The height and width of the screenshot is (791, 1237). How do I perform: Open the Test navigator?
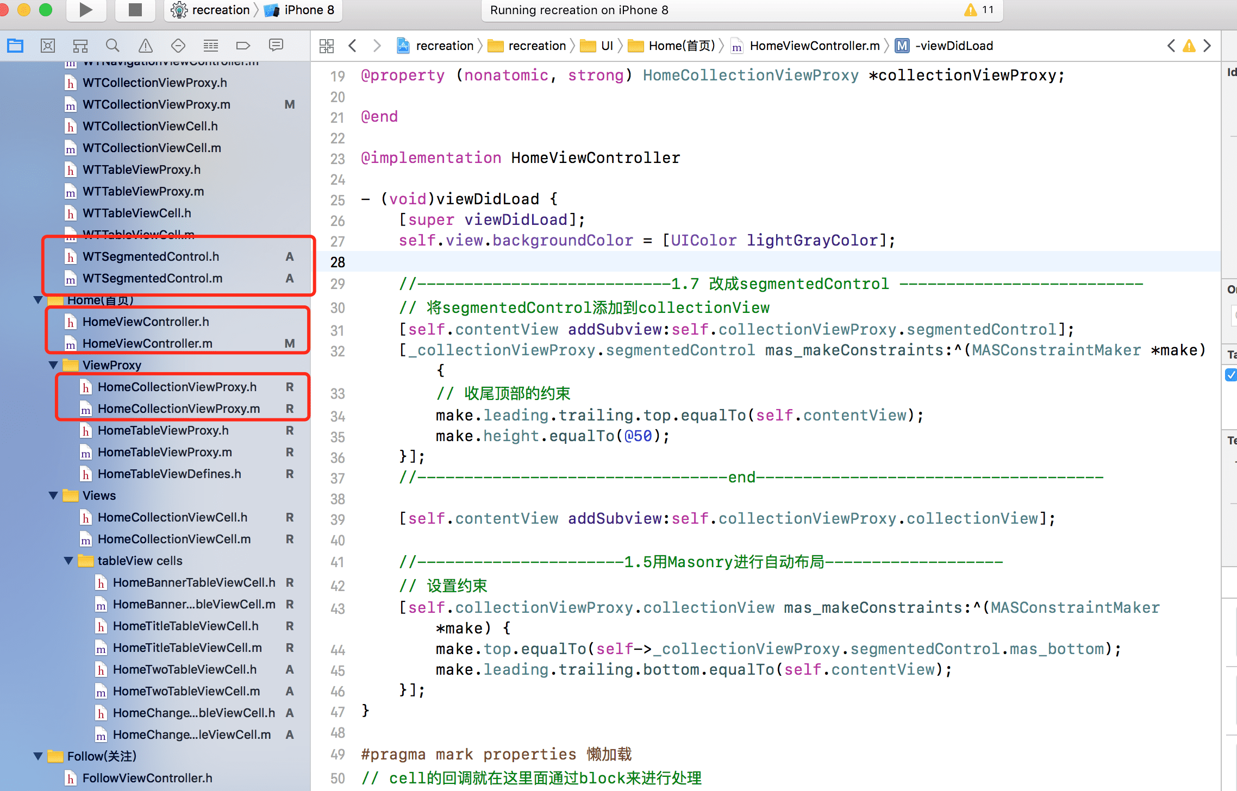(x=178, y=46)
